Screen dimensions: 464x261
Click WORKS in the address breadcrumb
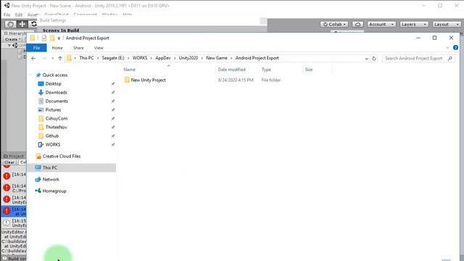(x=140, y=58)
